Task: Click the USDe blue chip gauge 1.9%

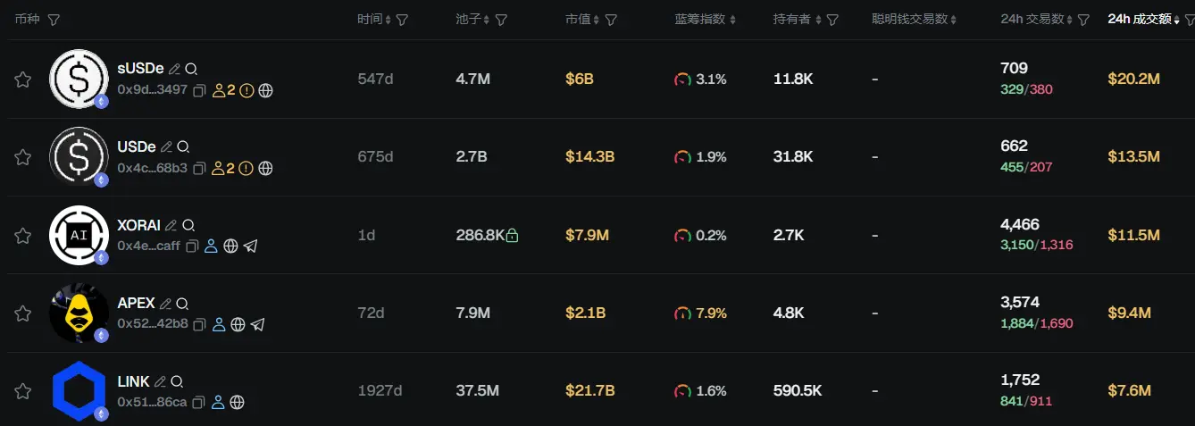Action: pos(700,157)
